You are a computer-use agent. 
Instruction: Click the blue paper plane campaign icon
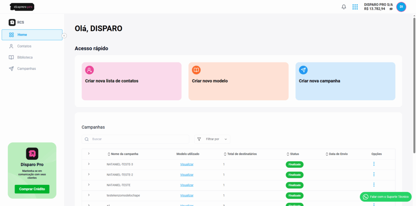pos(303,70)
